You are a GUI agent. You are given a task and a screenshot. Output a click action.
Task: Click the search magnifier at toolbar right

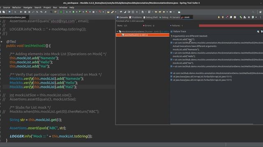point(253,12)
